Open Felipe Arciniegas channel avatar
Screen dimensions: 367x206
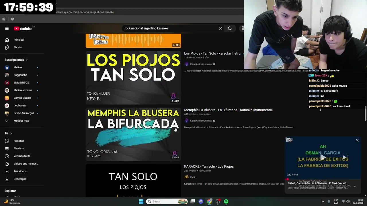7,113
